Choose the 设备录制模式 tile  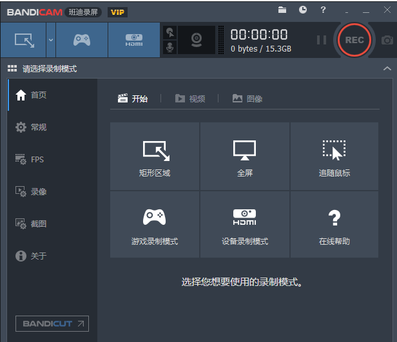[x=245, y=224]
